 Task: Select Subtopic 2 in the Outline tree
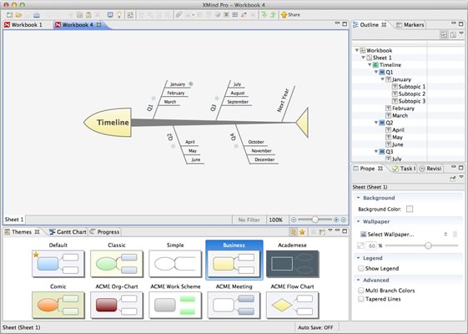(x=411, y=94)
